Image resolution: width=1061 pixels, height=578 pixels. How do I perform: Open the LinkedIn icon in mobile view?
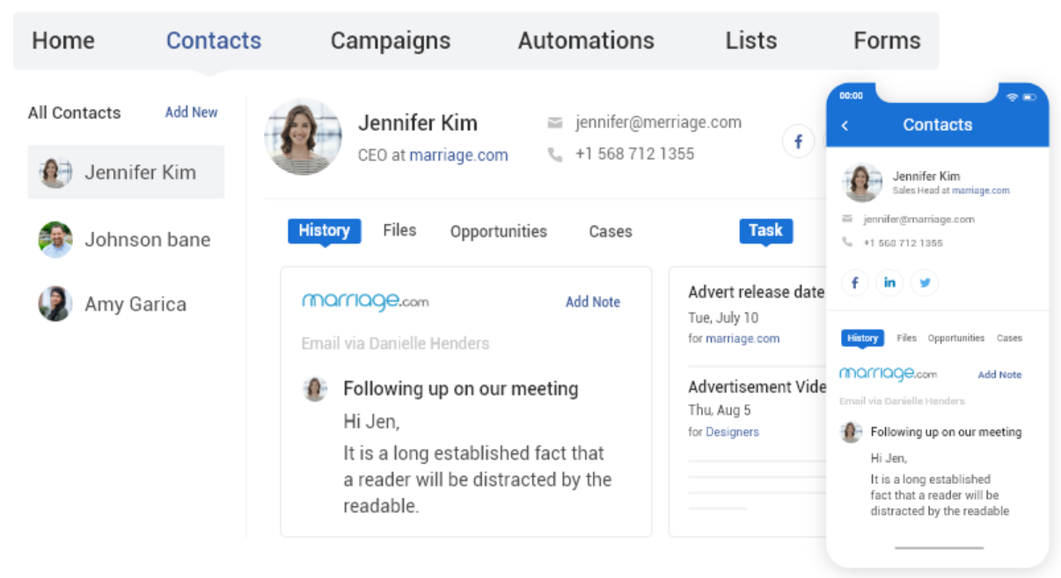coord(889,282)
